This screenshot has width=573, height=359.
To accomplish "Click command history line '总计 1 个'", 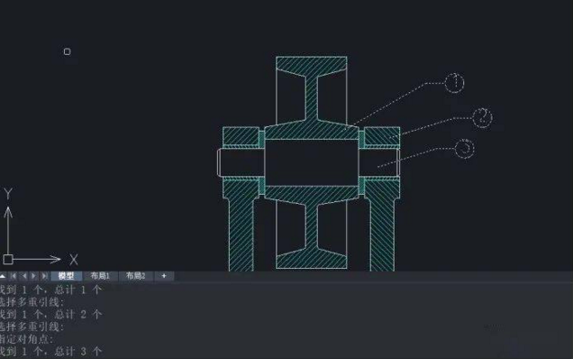I will point(77,290).
